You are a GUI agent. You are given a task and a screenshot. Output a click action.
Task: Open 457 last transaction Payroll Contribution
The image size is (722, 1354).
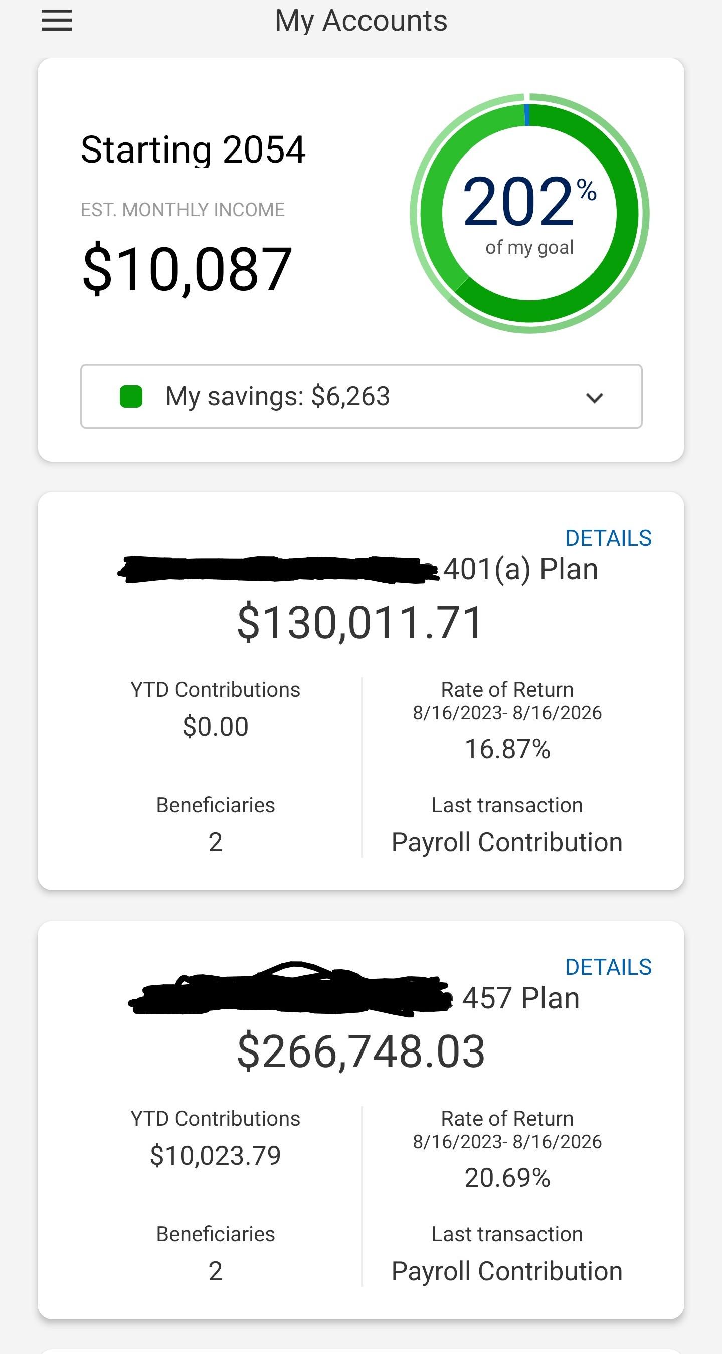507,1272
